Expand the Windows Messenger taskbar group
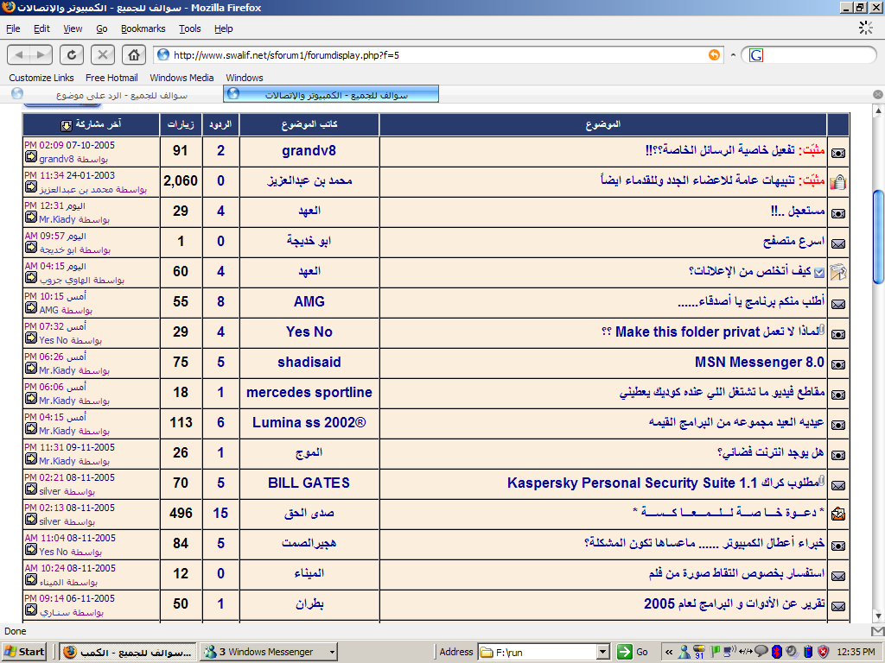Image resolution: width=885 pixels, height=663 pixels. [x=331, y=652]
